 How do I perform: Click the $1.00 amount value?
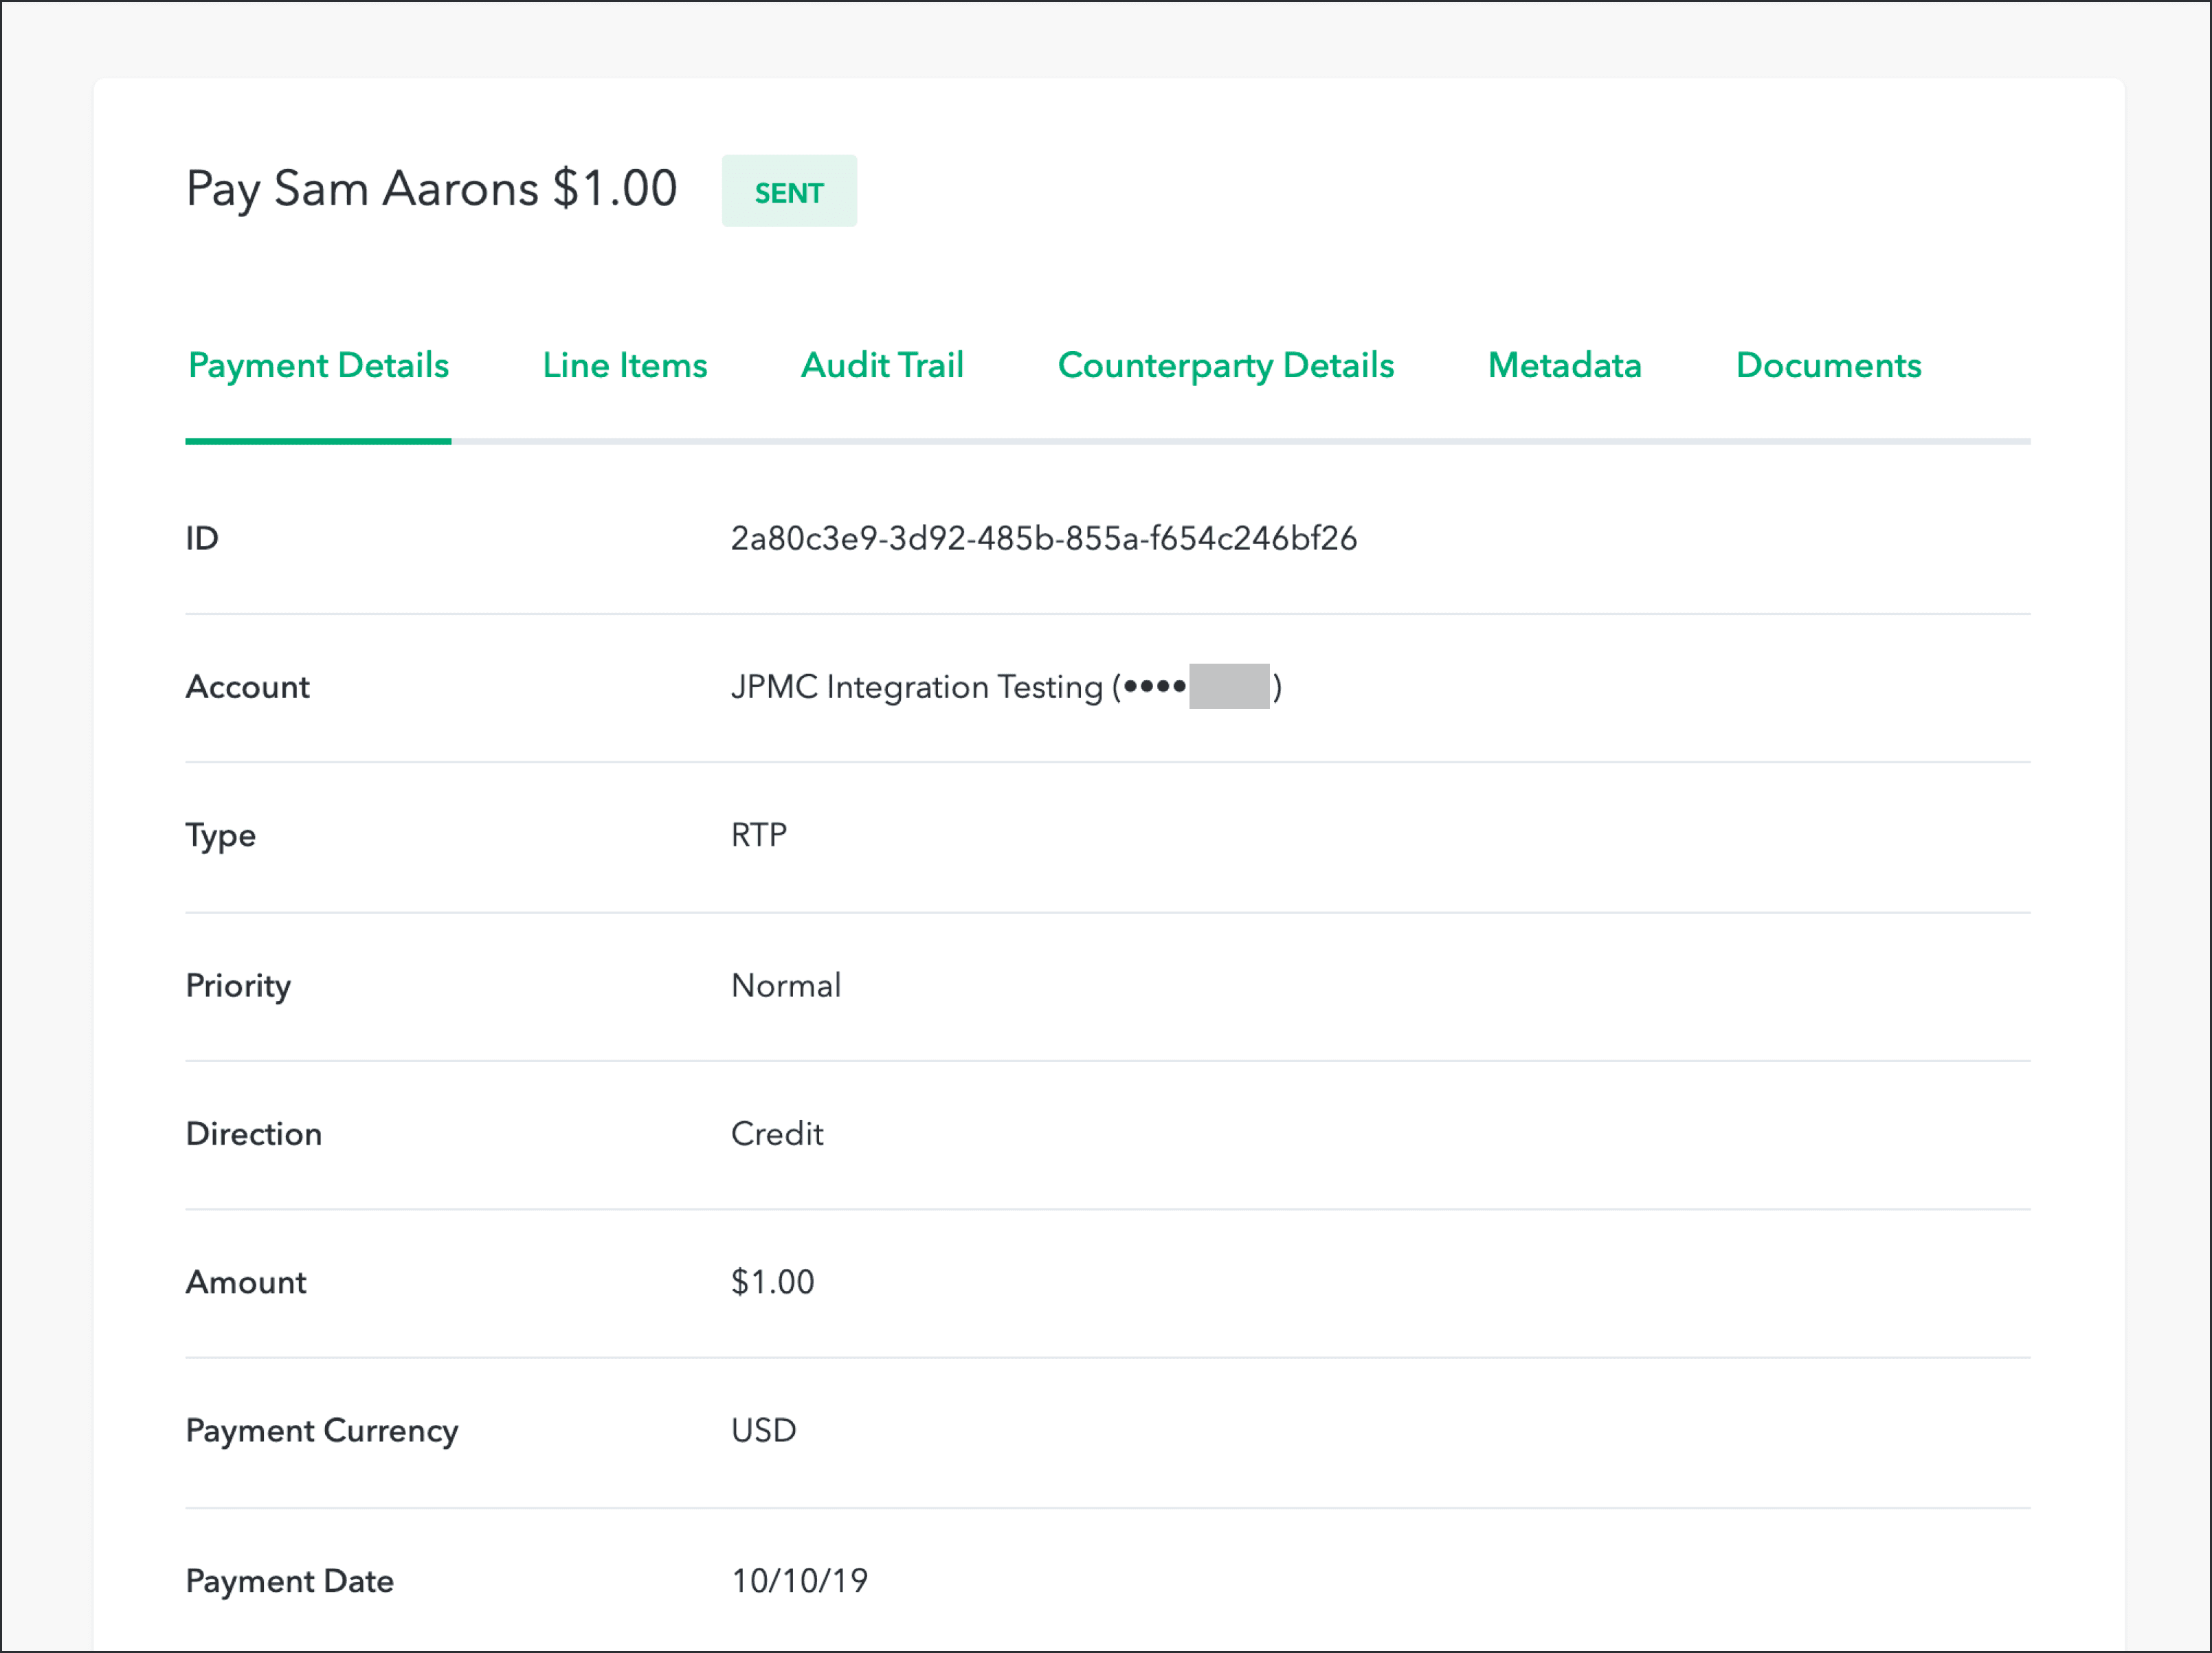(x=772, y=1282)
